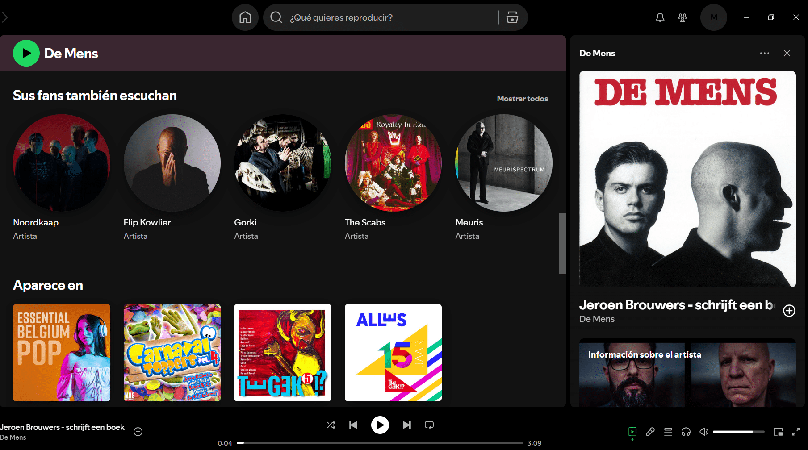The image size is (808, 450).
Task: Mute the volume with speaker icon
Action: (x=704, y=432)
